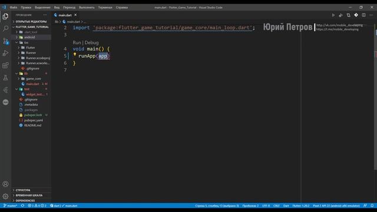Click the run-with-options icon beside play
The image size is (377, 212).
point(340,15)
